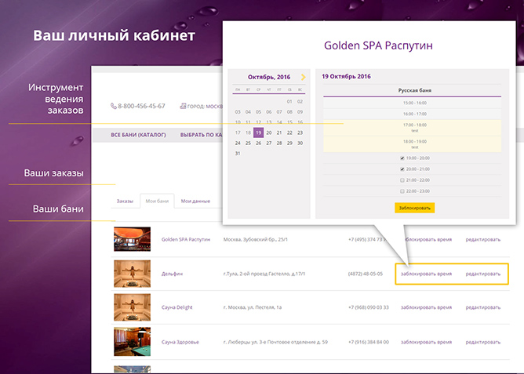Open the Дельфин link

pyautogui.click(x=172, y=274)
